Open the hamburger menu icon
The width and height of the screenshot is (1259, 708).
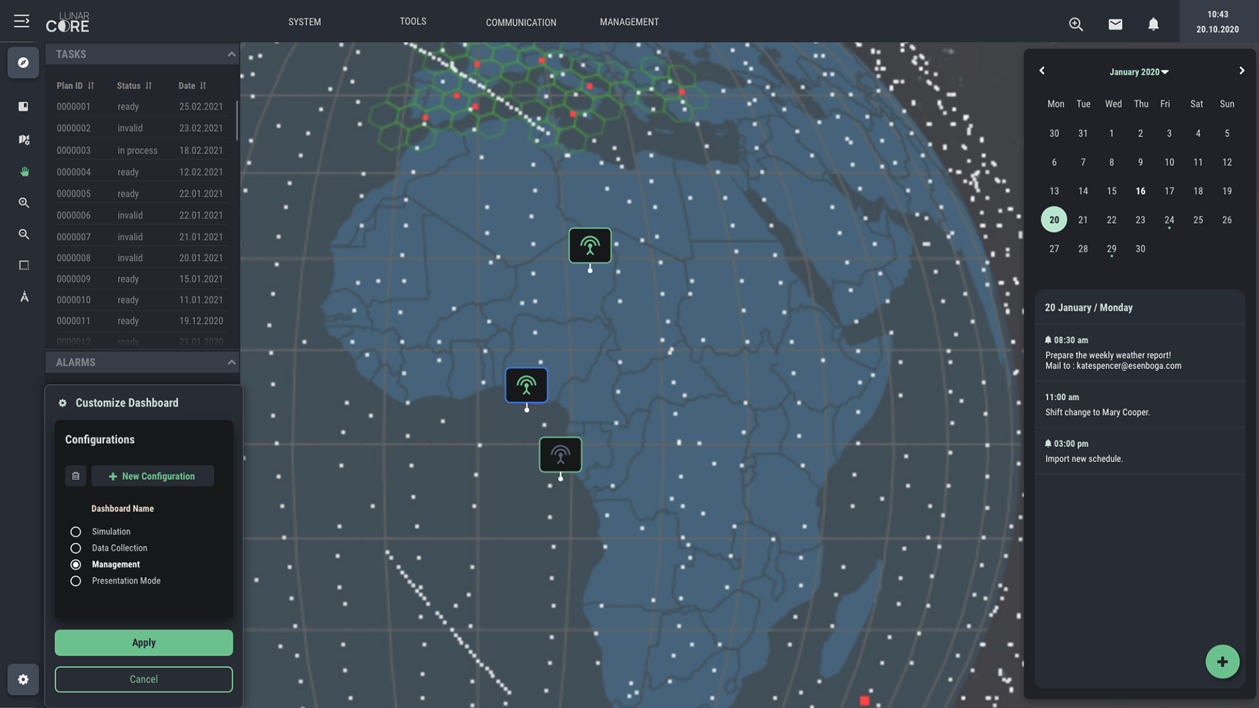(x=22, y=21)
